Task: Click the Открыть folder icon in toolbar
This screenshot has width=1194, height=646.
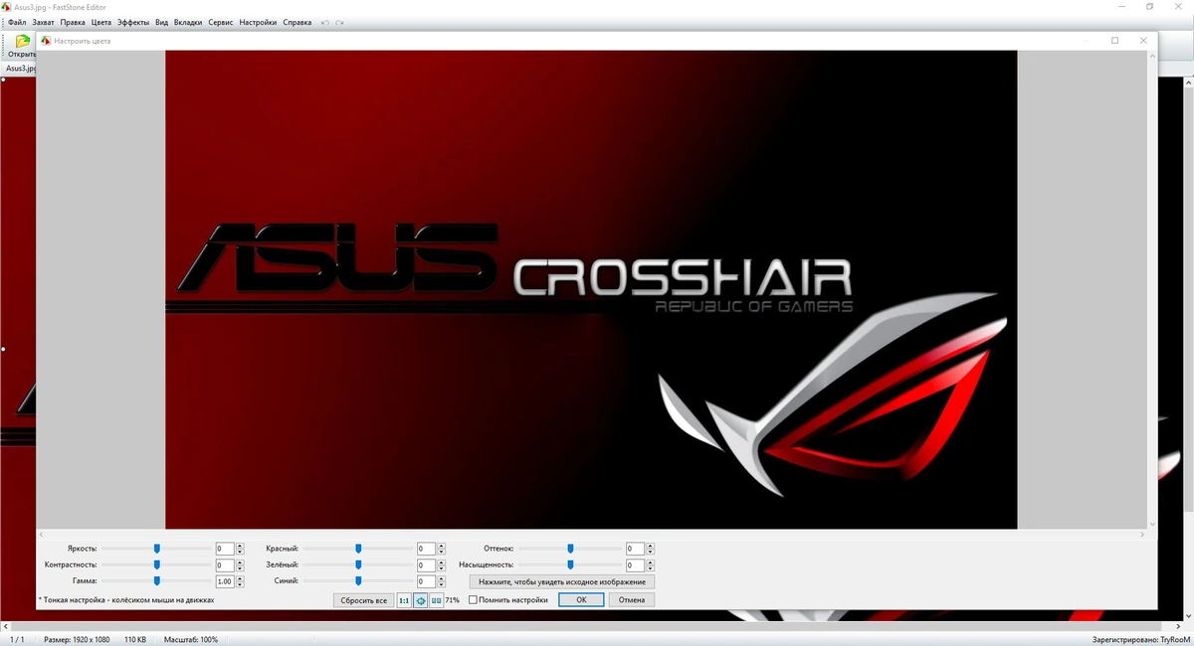Action: click(22, 41)
